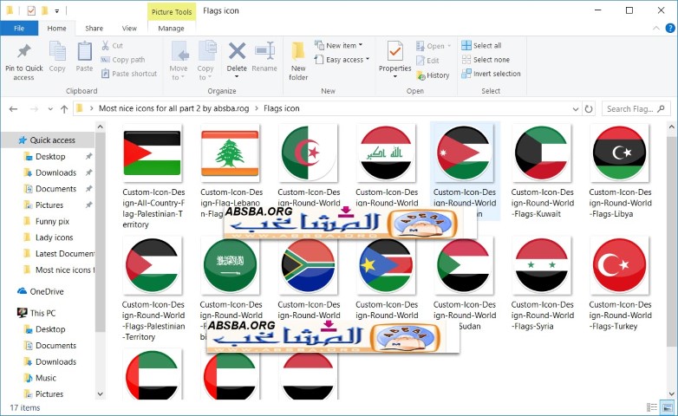
Task: Switch to the Share tab
Action: click(x=94, y=28)
